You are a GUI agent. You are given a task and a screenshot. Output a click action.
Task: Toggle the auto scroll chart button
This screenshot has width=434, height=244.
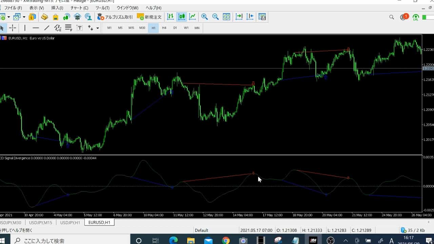239,17
